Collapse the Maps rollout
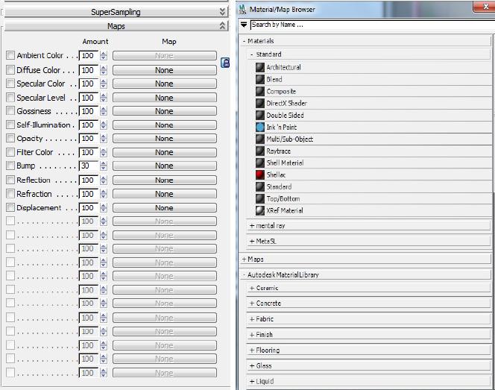This screenshot has width=495, height=390. coord(116,26)
